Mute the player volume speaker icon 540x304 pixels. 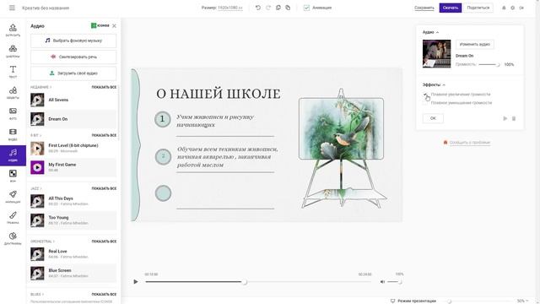(x=382, y=281)
